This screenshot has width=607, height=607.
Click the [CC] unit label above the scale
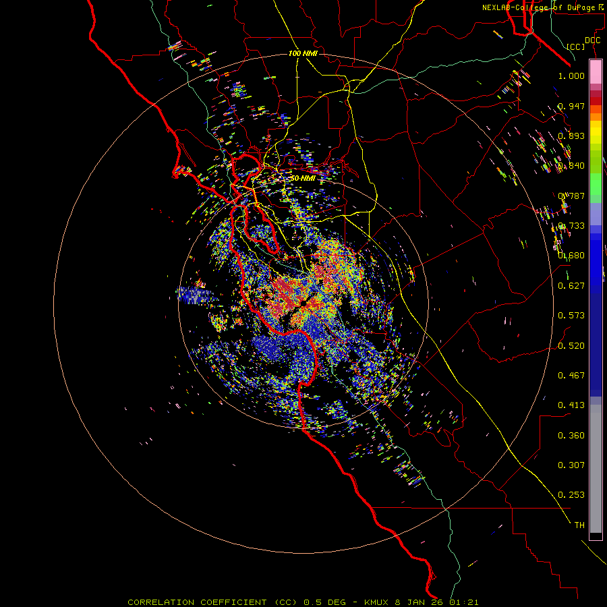click(x=575, y=47)
